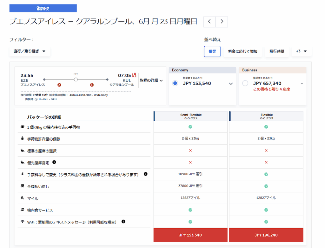The image size is (325, 248).
Task: Click info icon beside WiFi text messaging row
Action: click(x=123, y=222)
